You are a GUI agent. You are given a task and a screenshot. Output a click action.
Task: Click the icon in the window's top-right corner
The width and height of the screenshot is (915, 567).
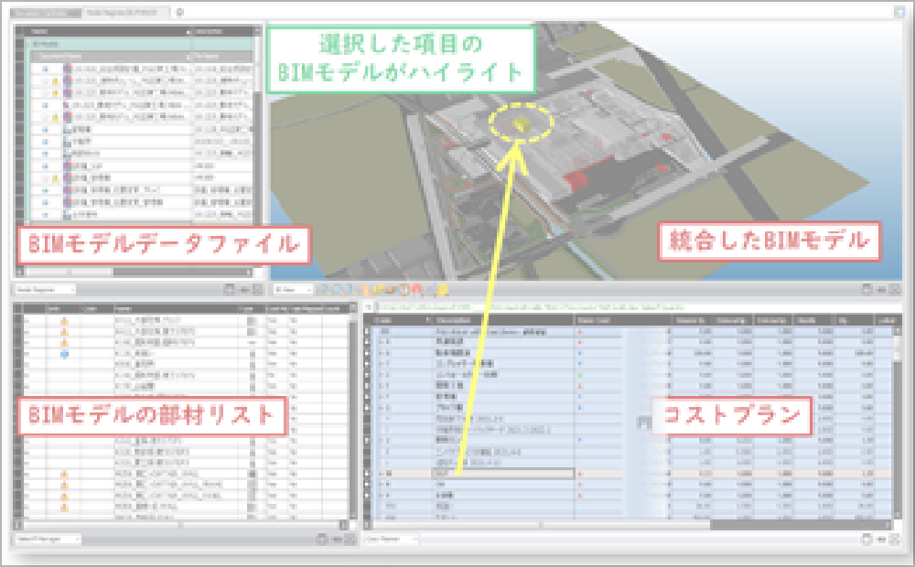coord(899,12)
